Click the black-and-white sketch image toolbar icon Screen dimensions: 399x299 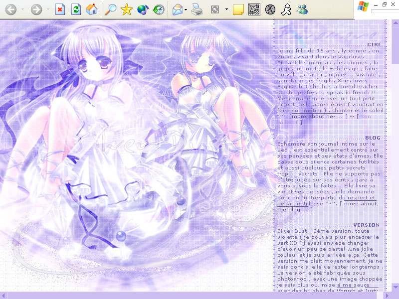pos(254,9)
